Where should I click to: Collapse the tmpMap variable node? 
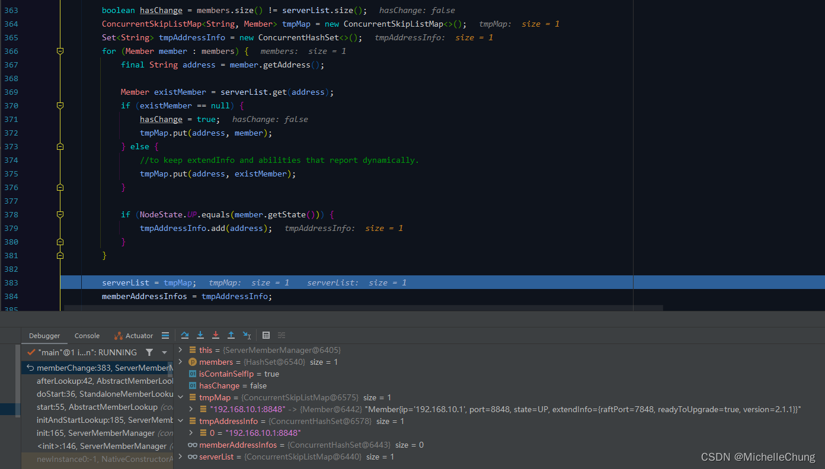pyautogui.click(x=181, y=397)
